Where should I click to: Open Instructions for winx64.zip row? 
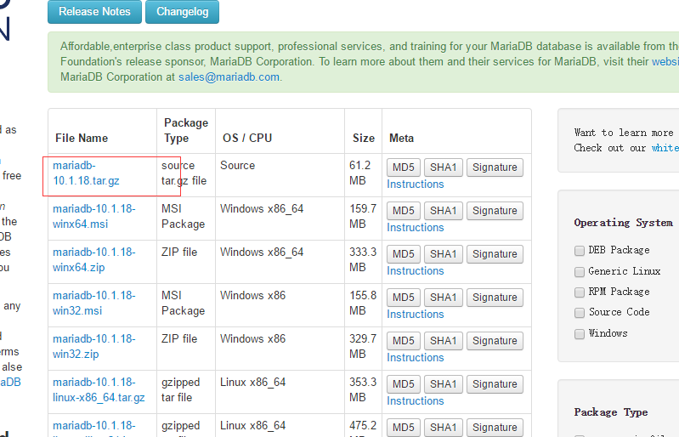(416, 270)
